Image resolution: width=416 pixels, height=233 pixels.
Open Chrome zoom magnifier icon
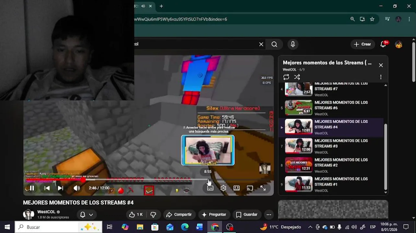[352, 19]
